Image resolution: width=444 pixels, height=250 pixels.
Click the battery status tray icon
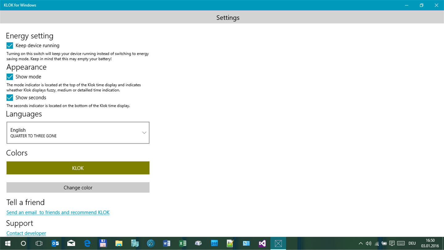(x=384, y=244)
